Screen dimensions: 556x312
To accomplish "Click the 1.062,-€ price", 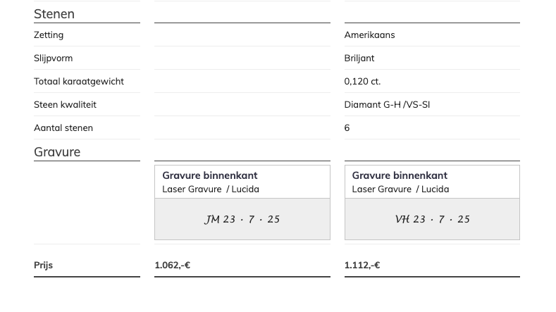I will (x=173, y=266).
